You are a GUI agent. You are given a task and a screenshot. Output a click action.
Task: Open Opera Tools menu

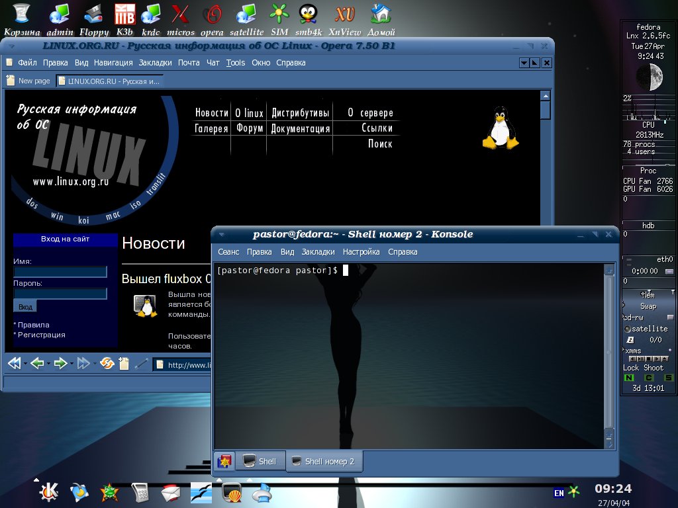[236, 63]
